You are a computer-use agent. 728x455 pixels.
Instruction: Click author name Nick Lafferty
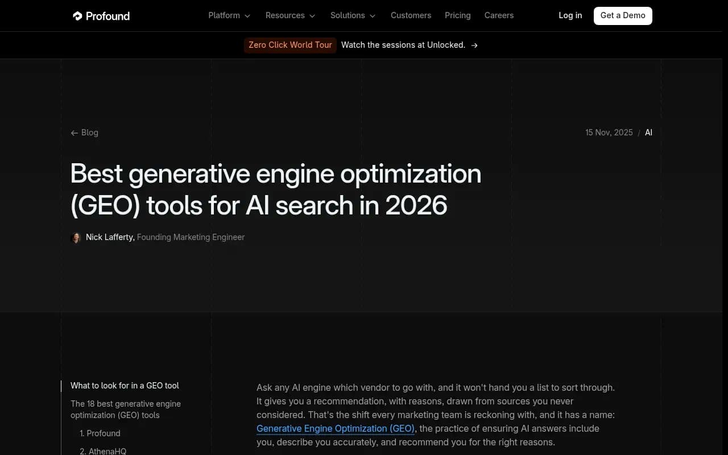110,237
